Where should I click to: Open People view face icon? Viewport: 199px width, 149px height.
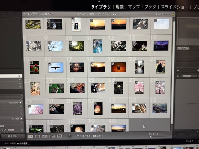59,136
